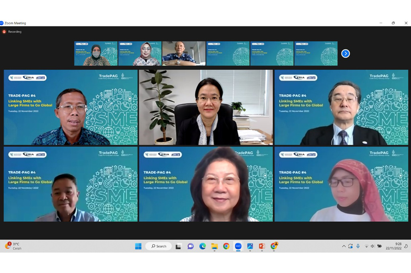411x273 pixels.
Task: Open Teams Chat from the taskbar
Action: click(191, 246)
